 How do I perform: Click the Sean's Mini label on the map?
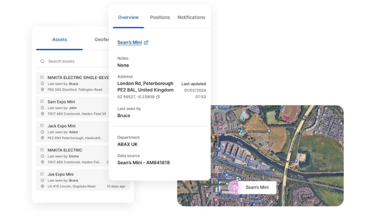(x=257, y=187)
